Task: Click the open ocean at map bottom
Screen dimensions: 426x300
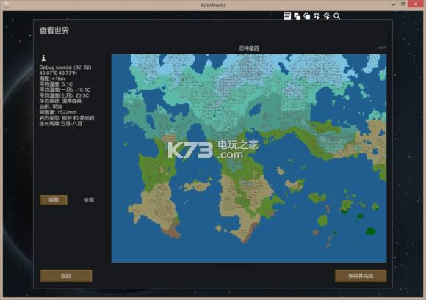Action: pos(245,252)
